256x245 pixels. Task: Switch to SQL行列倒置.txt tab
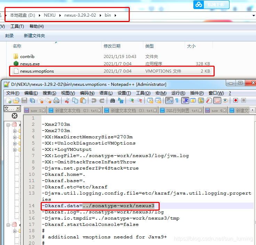(181, 111)
